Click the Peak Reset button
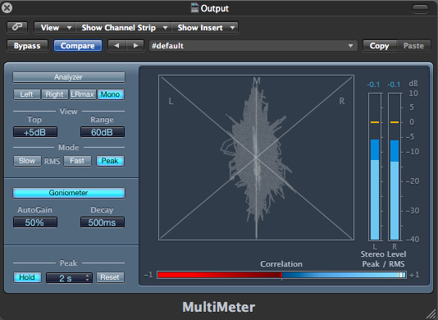 pyautogui.click(x=110, y=277)
